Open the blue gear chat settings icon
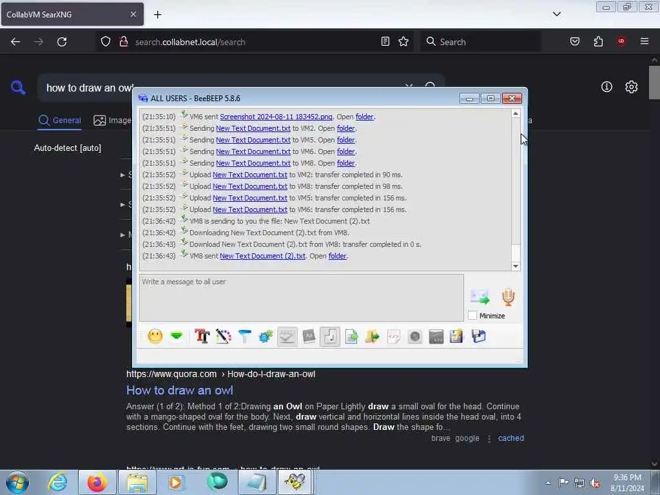The width and height of the screenshot is (660, 495). pyautogui.click(x=266, y=336)
